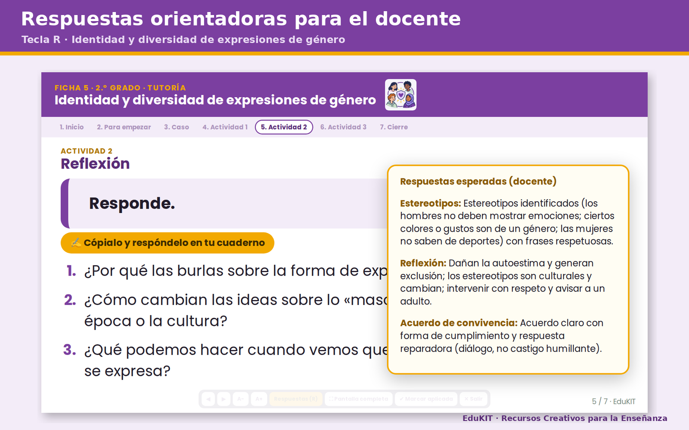This screenshot has width=689, height=430.
Task: Click the Responde. instruction text
Action: pos(132,203)
